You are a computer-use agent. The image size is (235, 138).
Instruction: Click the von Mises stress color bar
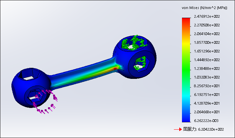[x=186, y=70]
